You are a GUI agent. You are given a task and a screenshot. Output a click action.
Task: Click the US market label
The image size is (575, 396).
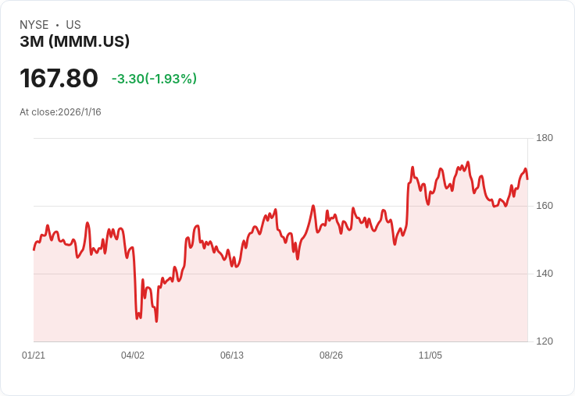coord(73,25)
